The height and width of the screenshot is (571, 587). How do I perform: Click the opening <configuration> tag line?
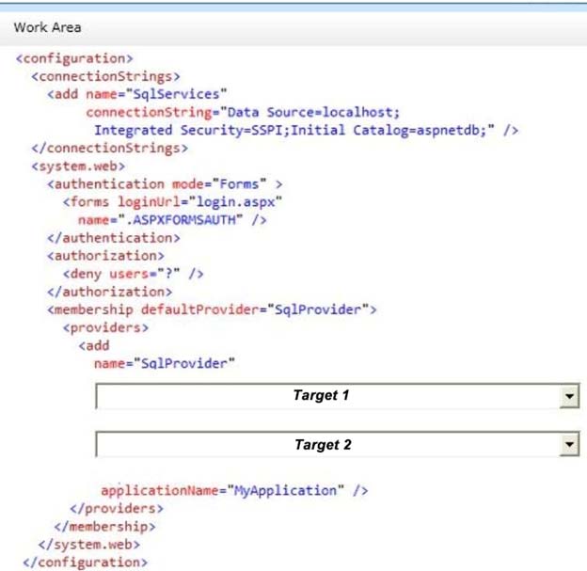(x=74, y=58)
